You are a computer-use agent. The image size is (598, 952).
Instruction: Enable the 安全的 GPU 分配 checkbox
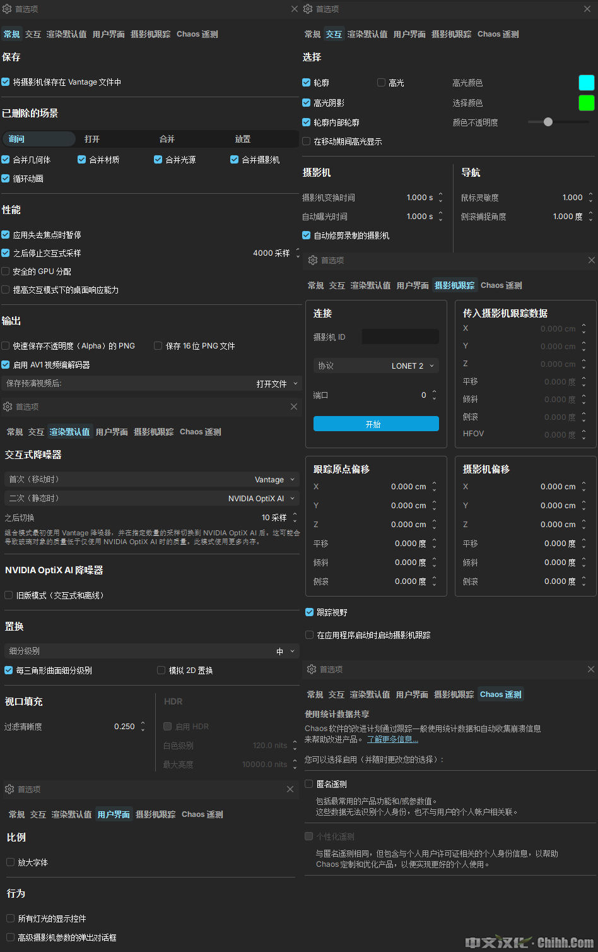(x=6, y=271)
